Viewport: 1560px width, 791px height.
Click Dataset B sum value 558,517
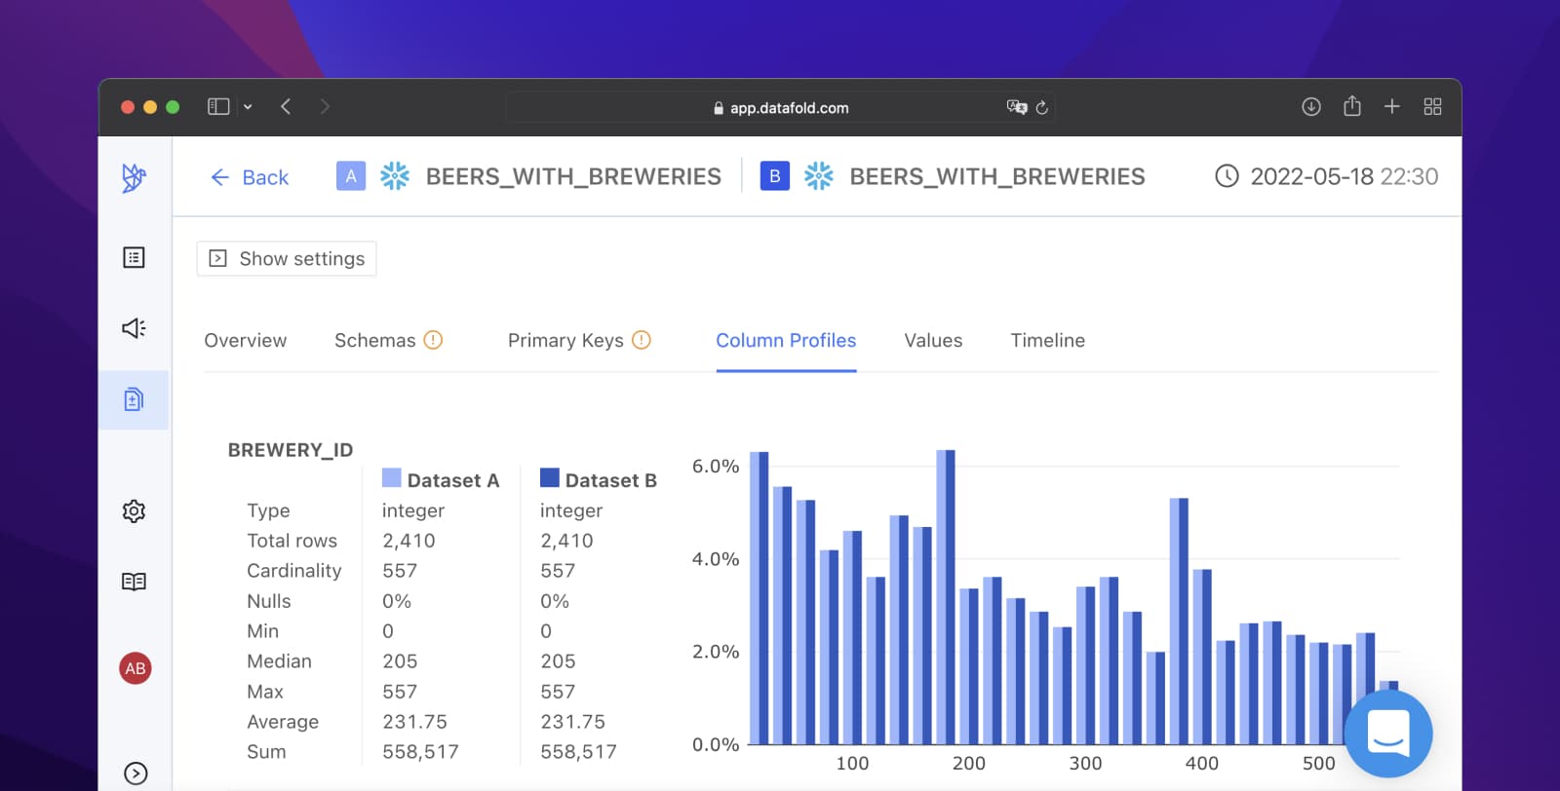pyautogui.click(x=578, y=752)
